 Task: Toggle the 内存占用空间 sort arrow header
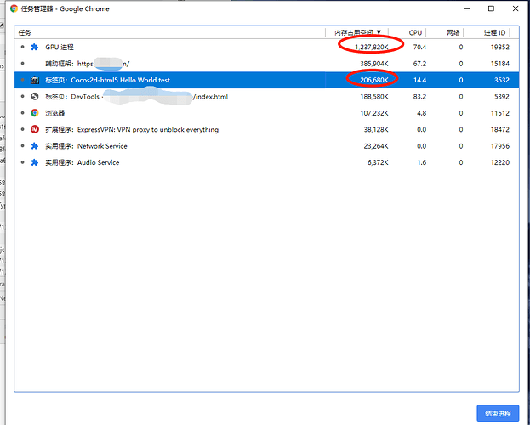point(357,32)
